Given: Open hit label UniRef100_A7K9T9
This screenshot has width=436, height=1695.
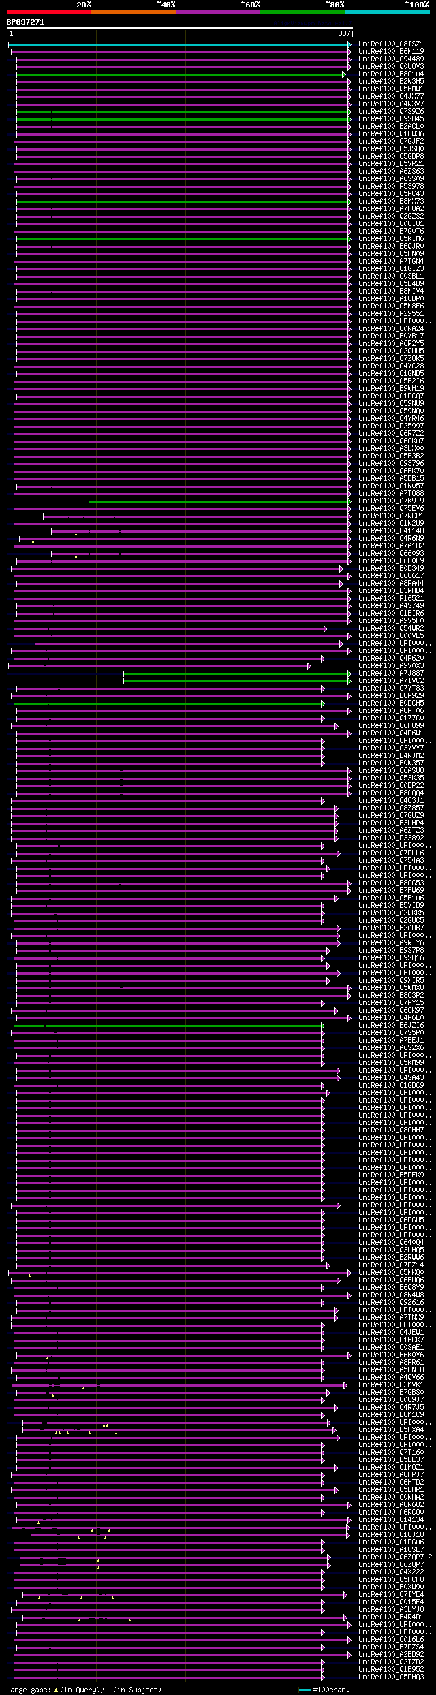Looking at the screenshot, I should (391, 501).
